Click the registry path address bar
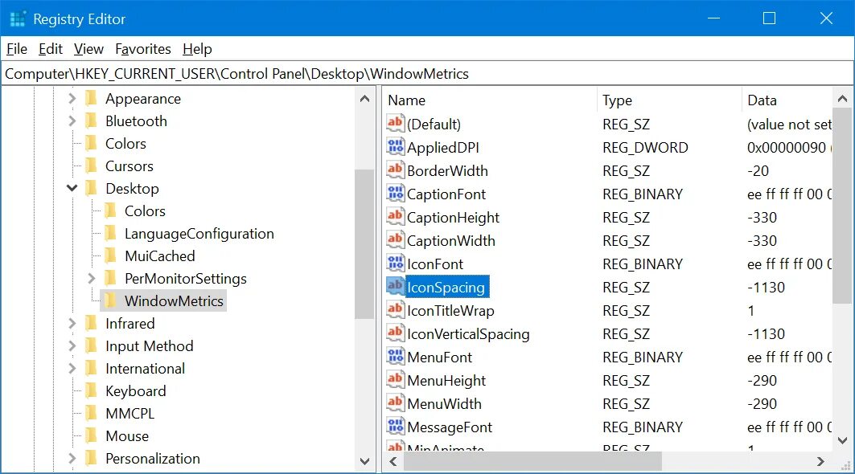The height and width of the screenshot is (474, 855). (427, 74)
